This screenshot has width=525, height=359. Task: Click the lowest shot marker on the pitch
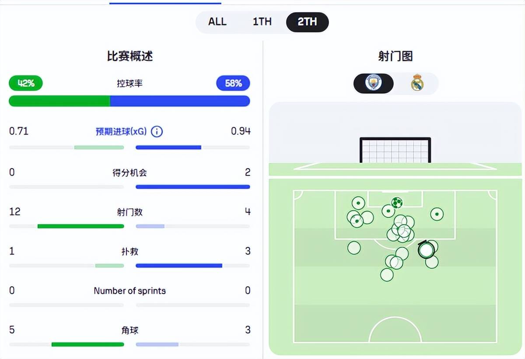point(387,275)
